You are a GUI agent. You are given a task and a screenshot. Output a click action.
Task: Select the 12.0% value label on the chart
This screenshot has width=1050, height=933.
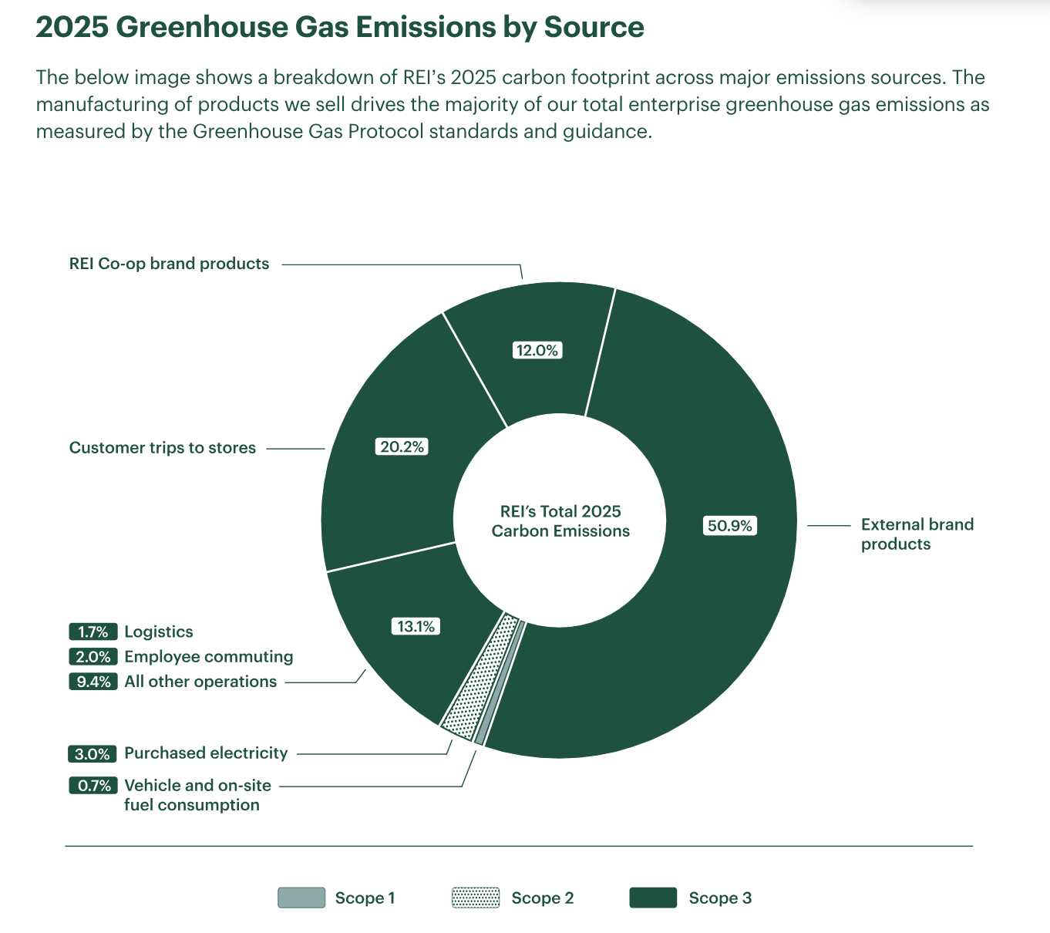click(537, 350)
